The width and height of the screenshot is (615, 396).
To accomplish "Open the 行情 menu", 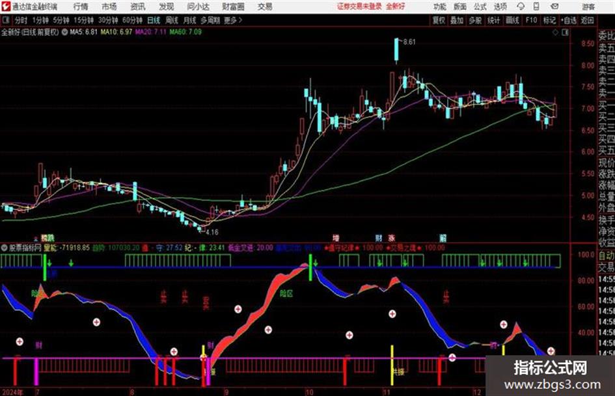I will coord(81,7).
